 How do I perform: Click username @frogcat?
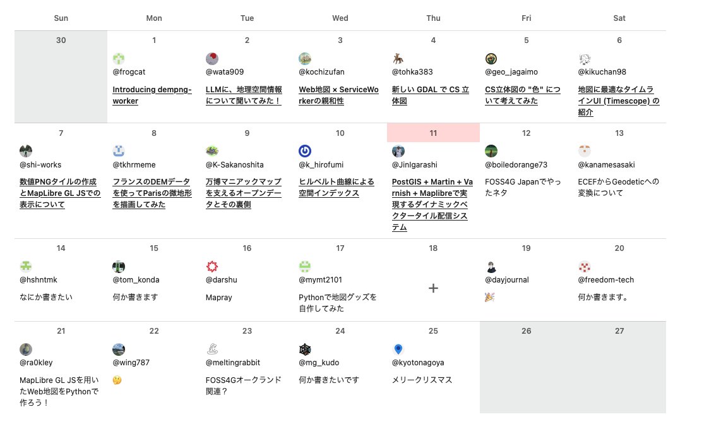129,71
